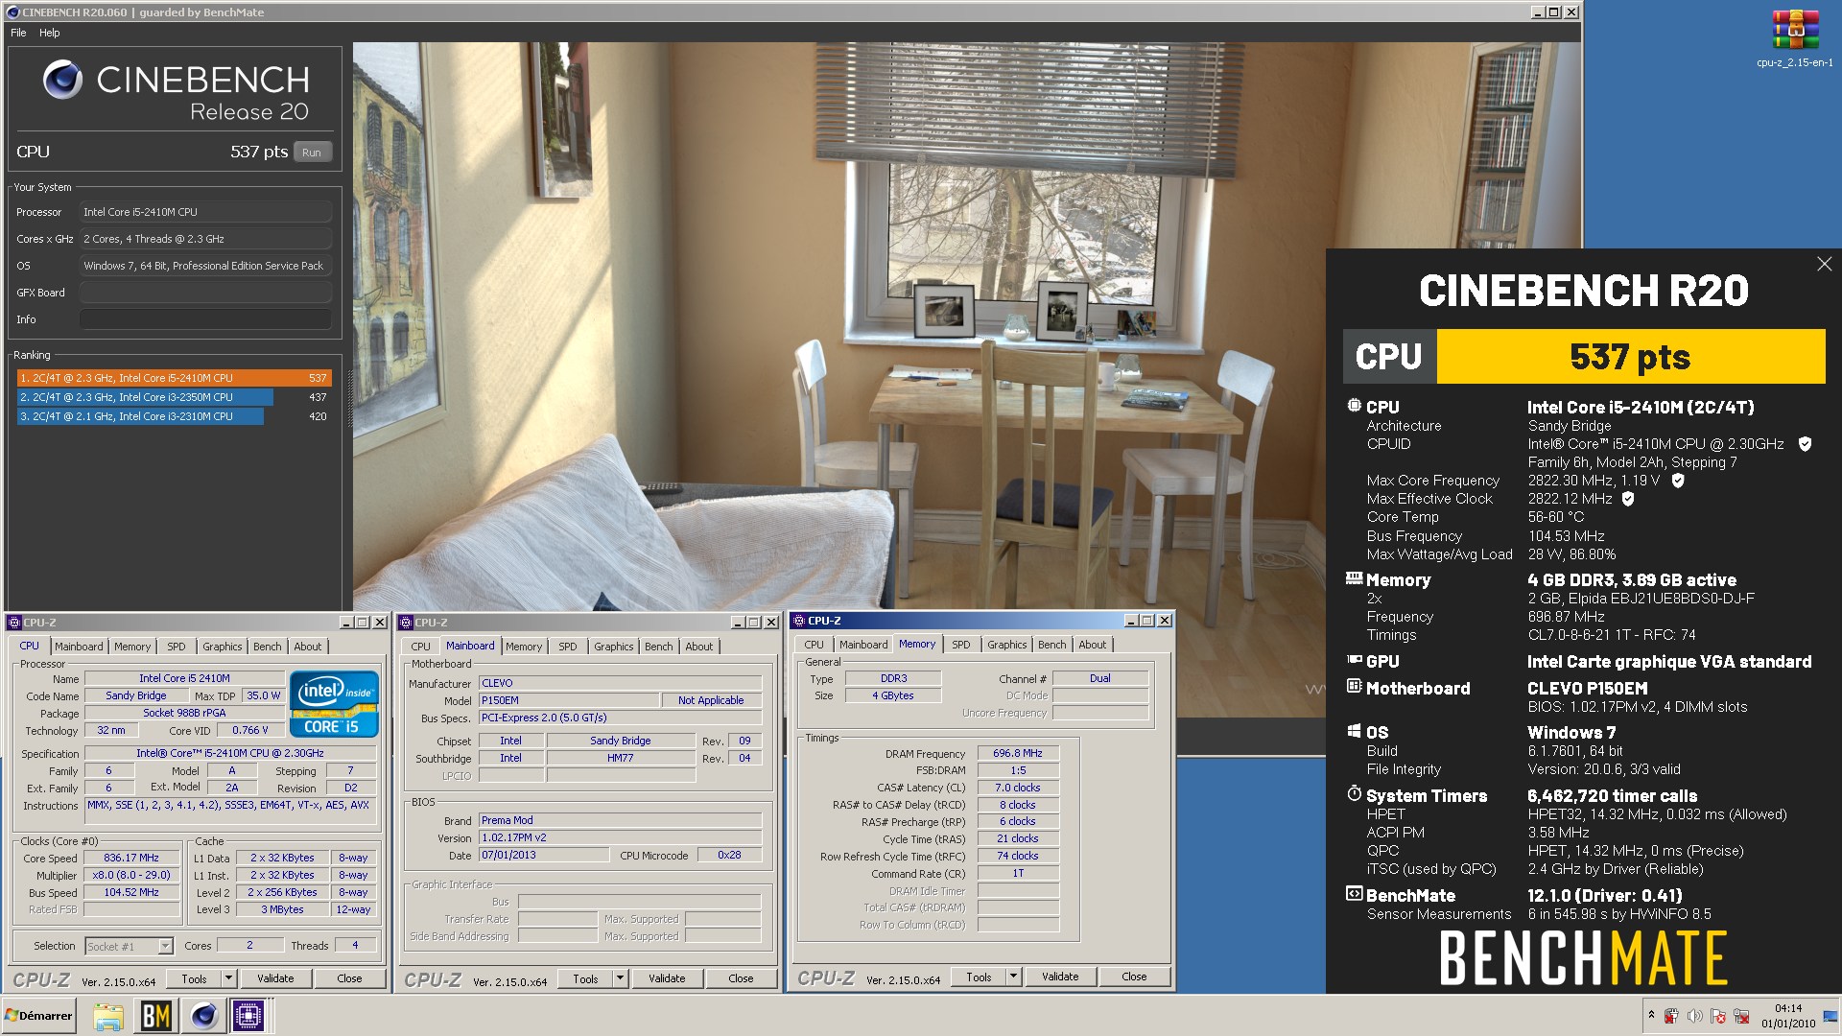Select ranking row Core i3-2310M 420
Image resolution: width=1842 pixels, height=1036 pixels.
click(x=174, y=416)
